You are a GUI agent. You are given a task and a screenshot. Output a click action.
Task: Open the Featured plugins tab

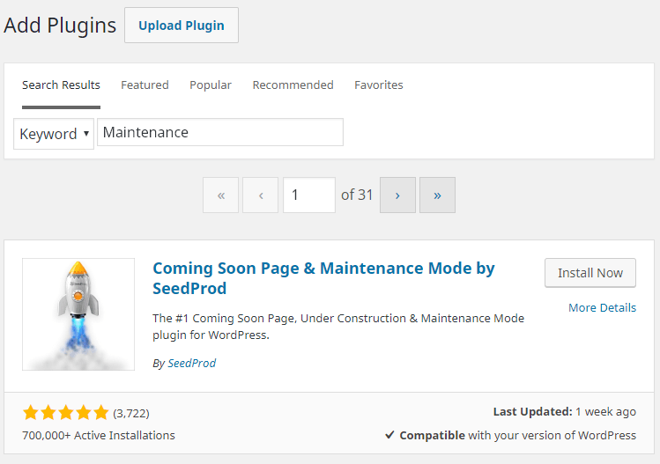(x=145, y=85)
